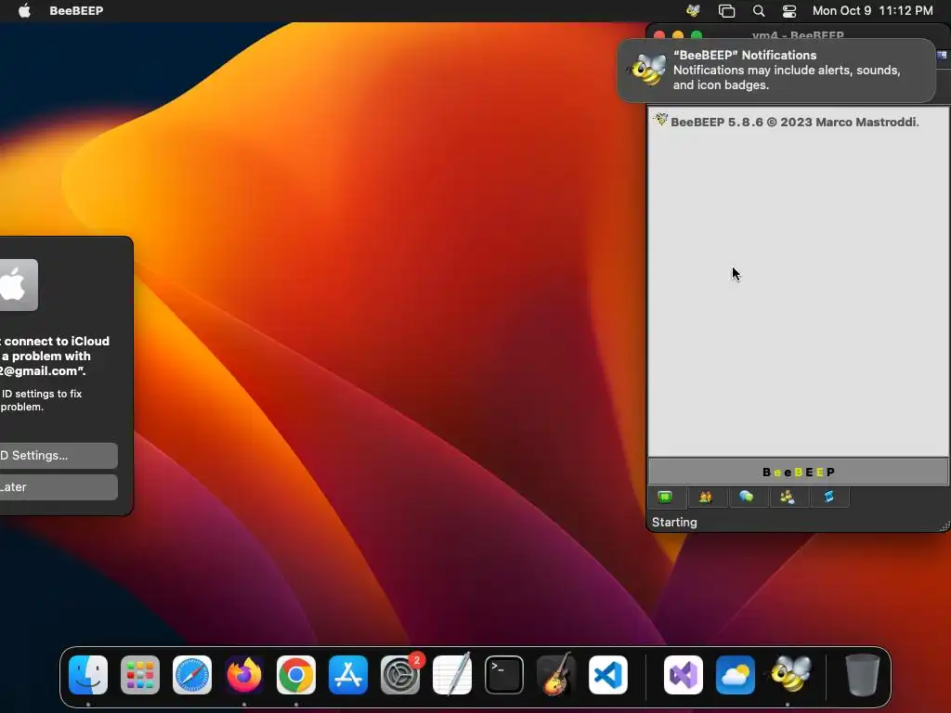Open App Store from the Dock

(x=348, y=675)
